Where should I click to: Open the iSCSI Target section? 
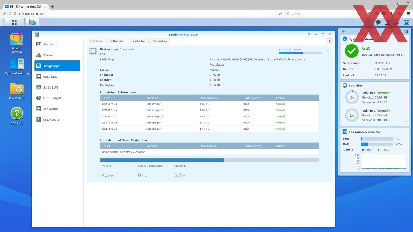(x=57, y=98)
